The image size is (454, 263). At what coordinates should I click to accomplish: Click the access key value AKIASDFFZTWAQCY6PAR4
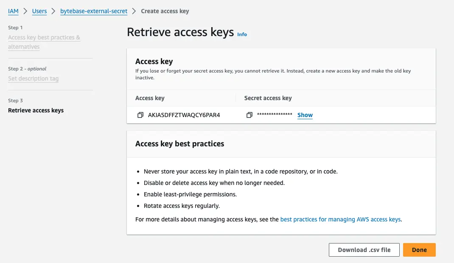pyautogui.click(x=184, y=115)
